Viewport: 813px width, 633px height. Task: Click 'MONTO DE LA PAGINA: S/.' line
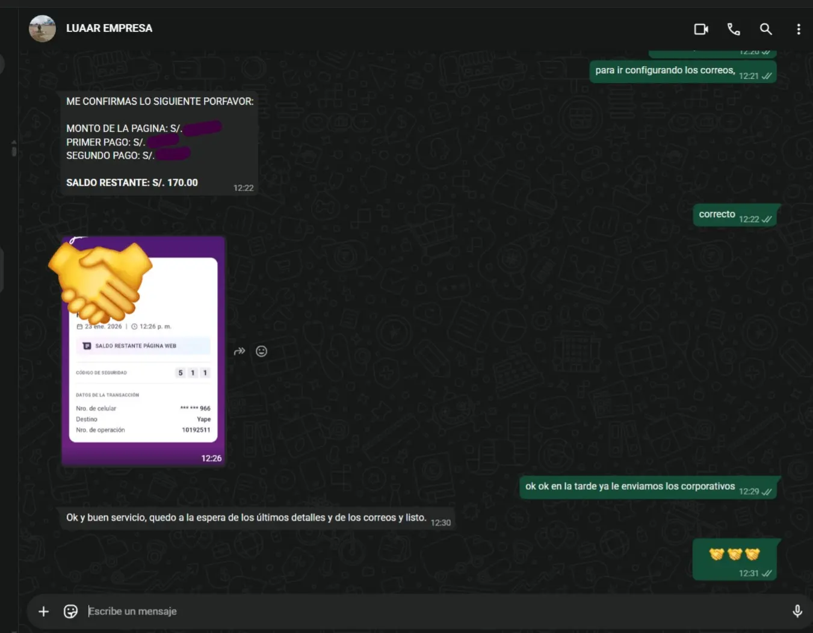[124, 129]
